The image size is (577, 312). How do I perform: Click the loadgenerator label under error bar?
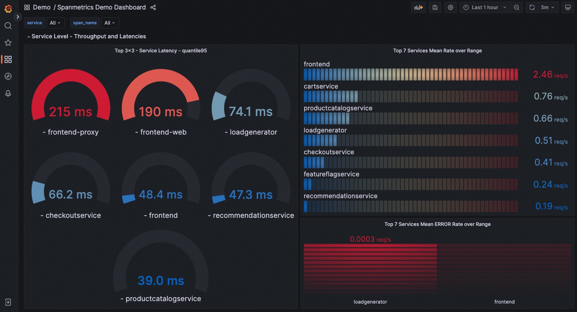371,302
